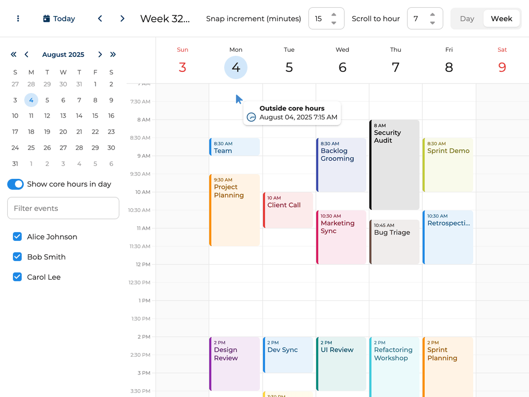Viewport: 529px width, 397px height.
Task: Go to next month in mini calendar
Action: 100,54
